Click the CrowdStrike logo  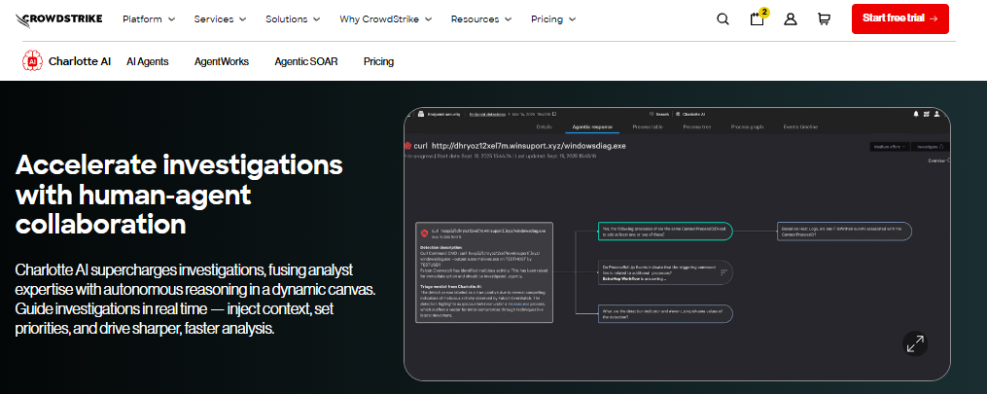pos(58,18)
